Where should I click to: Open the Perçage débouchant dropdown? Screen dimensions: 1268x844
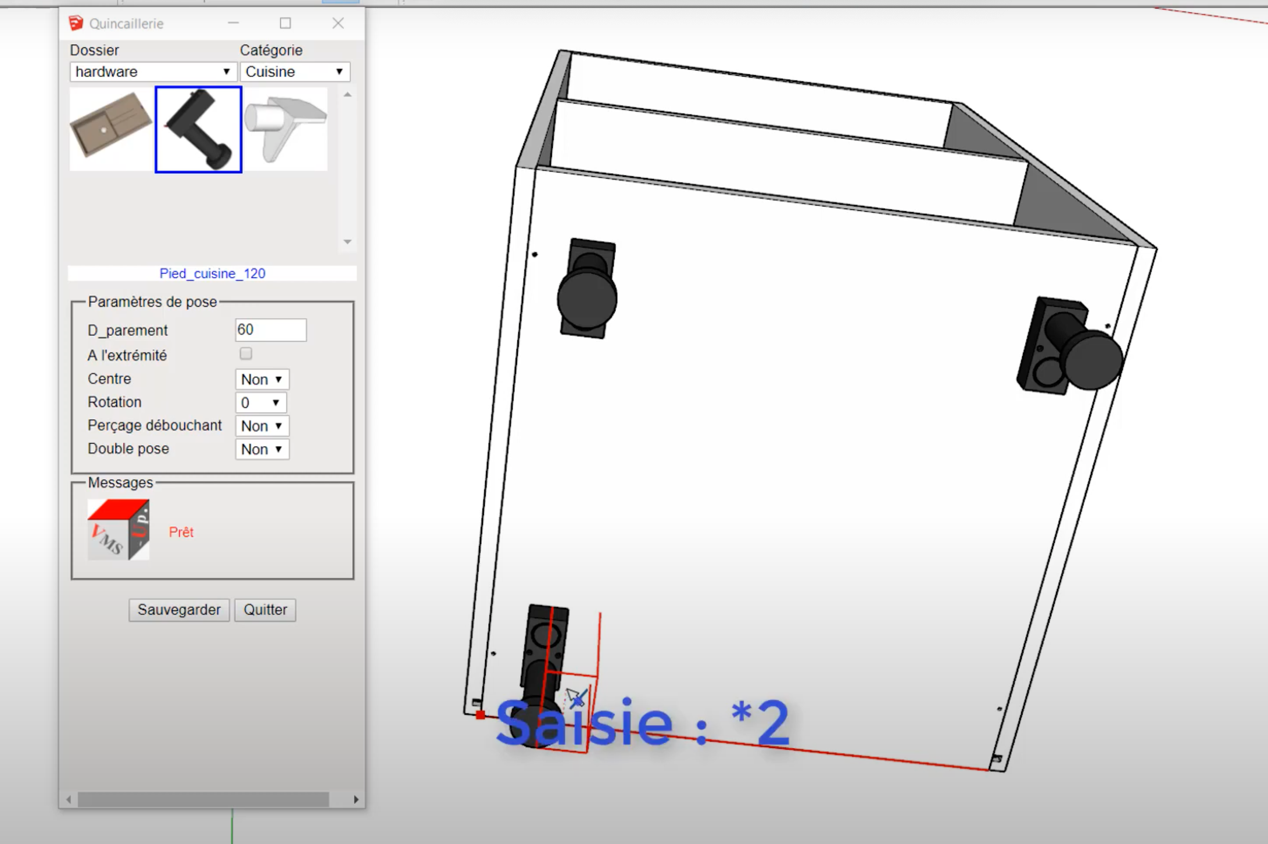[x=262, y=425]
